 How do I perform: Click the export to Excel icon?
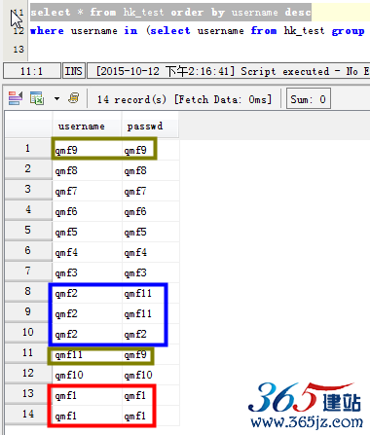tap(37, 98)
